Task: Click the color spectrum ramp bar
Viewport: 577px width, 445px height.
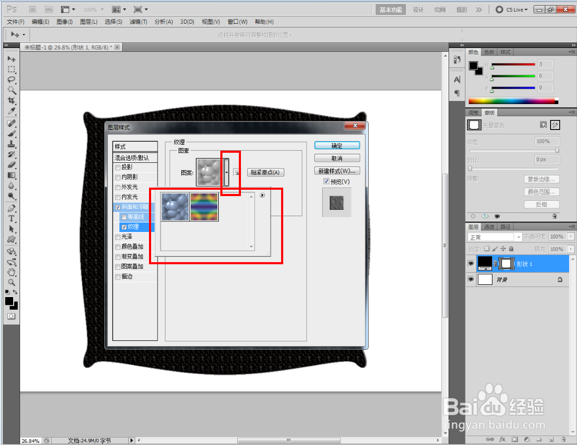Action: (513, 101)
